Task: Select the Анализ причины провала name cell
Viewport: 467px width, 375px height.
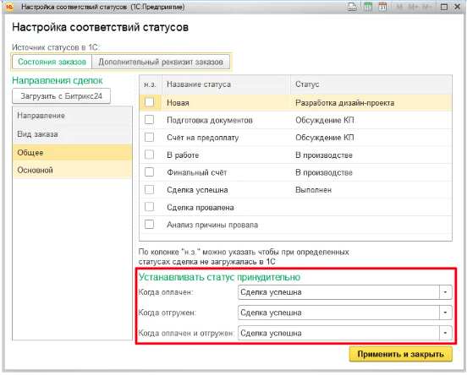Action: [226, 225]
